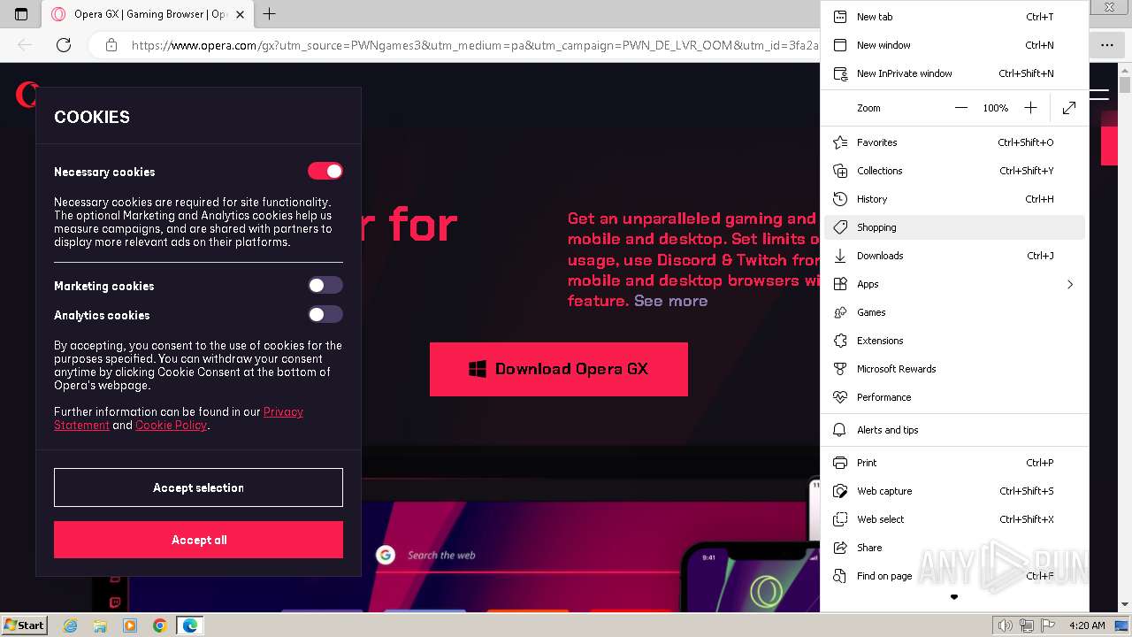This screenshot has height=637, width=1132.
Task: Click the 4:20 AM taskbar clock
Action: 1087,625
